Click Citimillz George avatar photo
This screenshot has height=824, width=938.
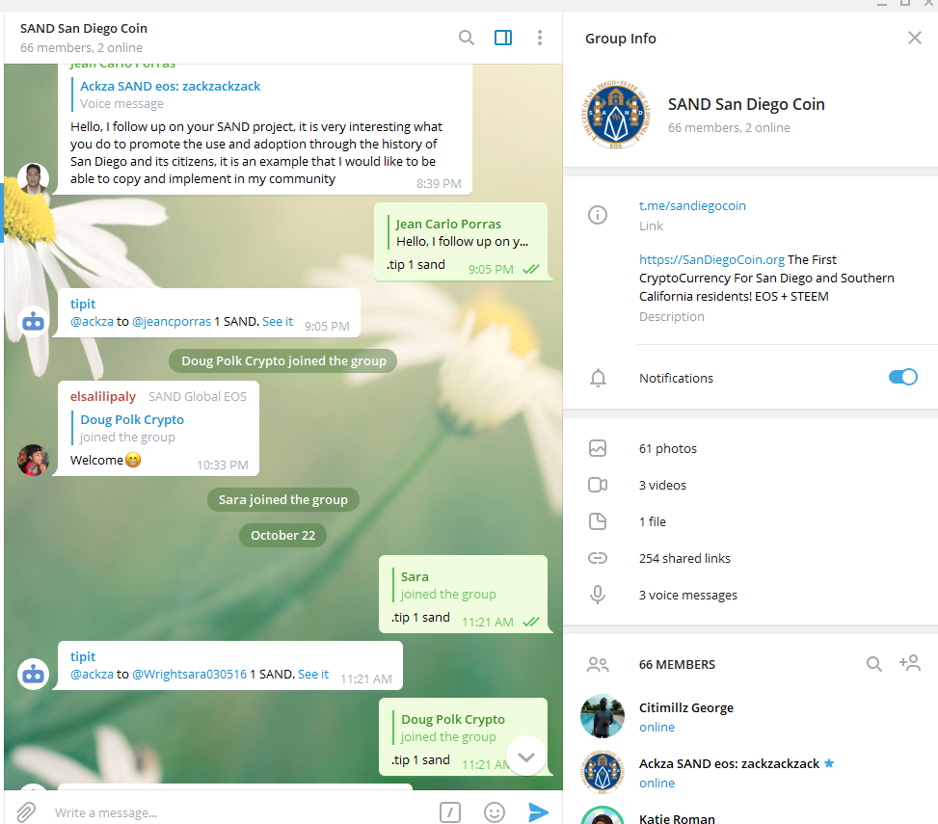pos(603,716)
